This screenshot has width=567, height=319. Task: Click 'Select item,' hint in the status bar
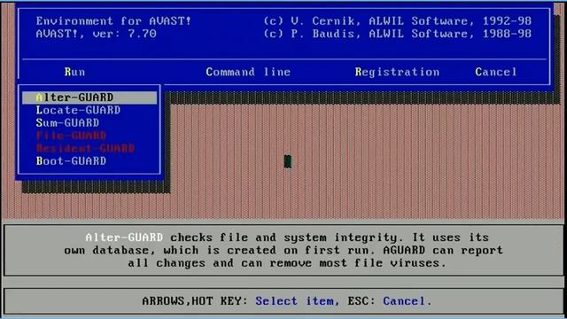pyautogui.click(x=298, y=301)
